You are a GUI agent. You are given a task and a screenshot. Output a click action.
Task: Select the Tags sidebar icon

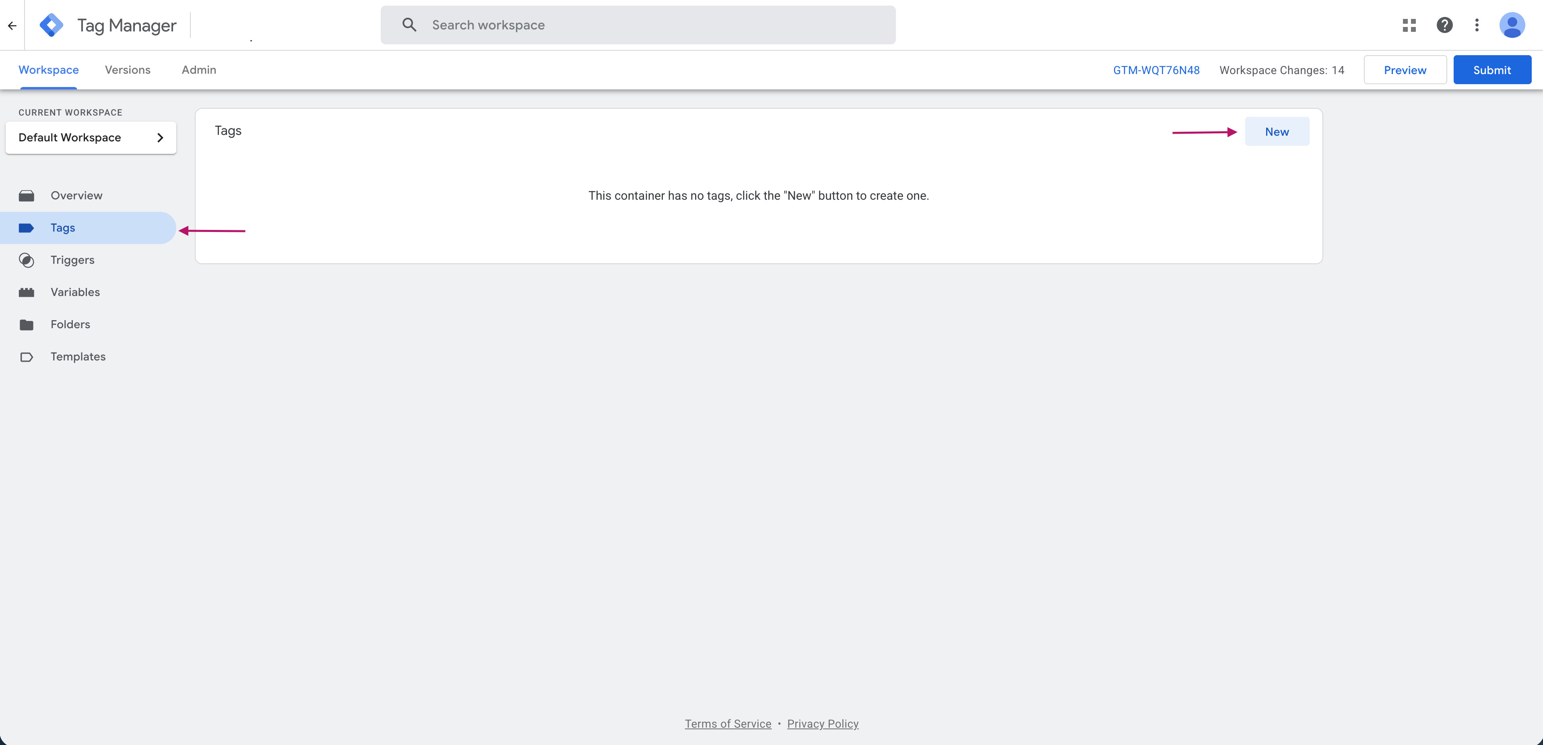pyautogui.click(x=27, y=228)
